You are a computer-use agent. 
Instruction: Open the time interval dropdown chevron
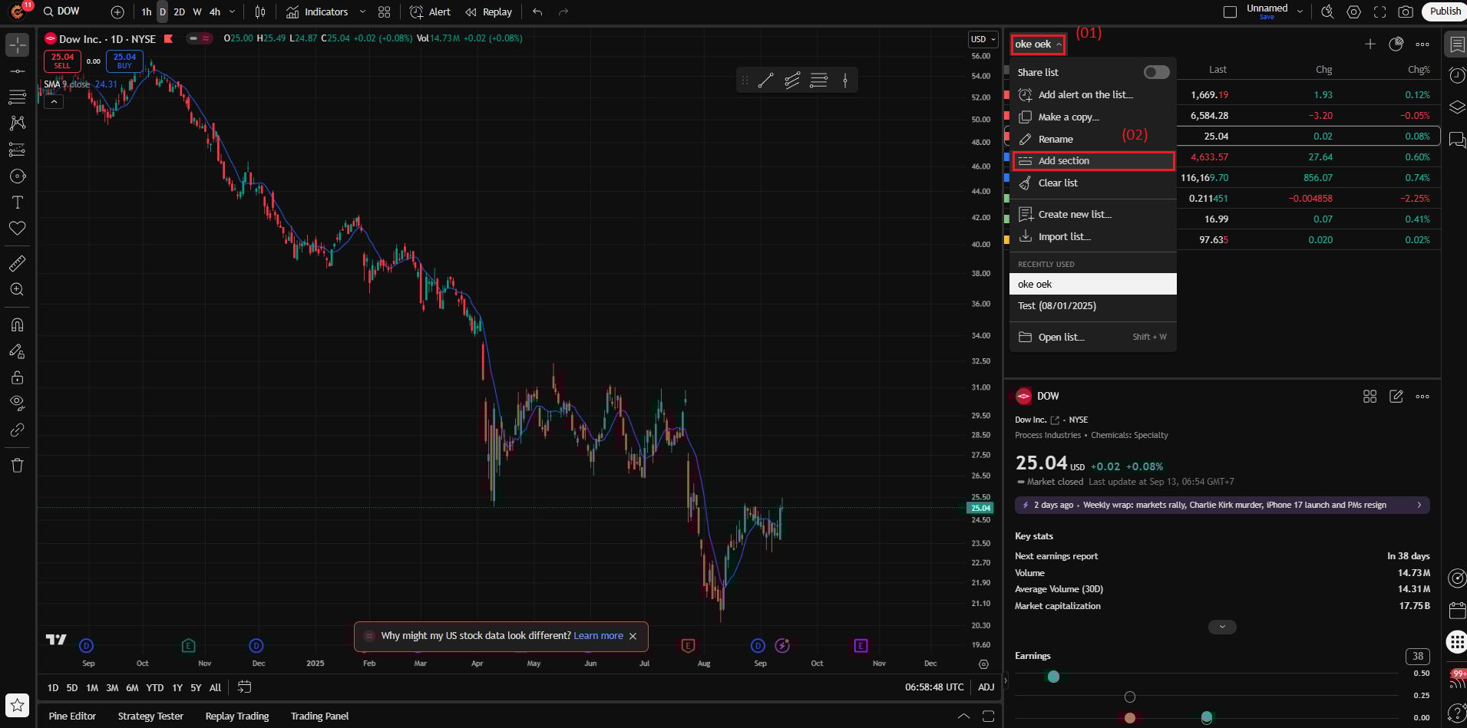pyautogui.click(x=233, y=12)
